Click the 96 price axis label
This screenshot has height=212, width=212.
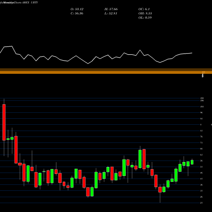pos(201,113)
